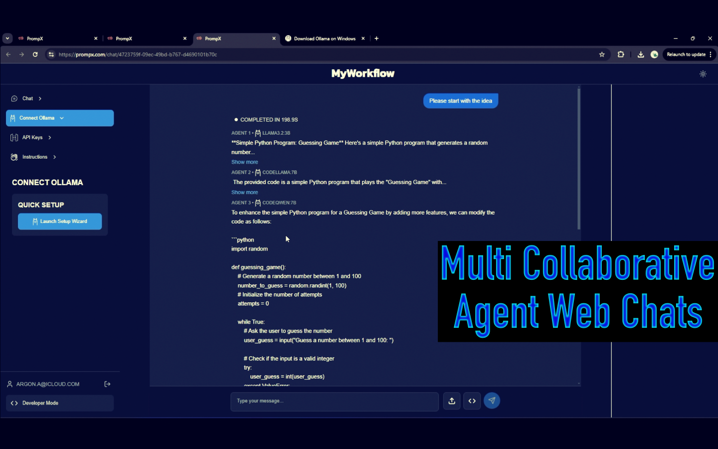
Task: Switch to the second PrompX browser tab
Action: [x=147, y=39]
